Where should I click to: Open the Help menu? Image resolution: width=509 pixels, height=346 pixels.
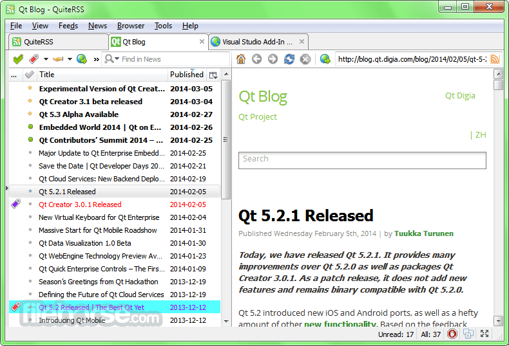point(190,26)
